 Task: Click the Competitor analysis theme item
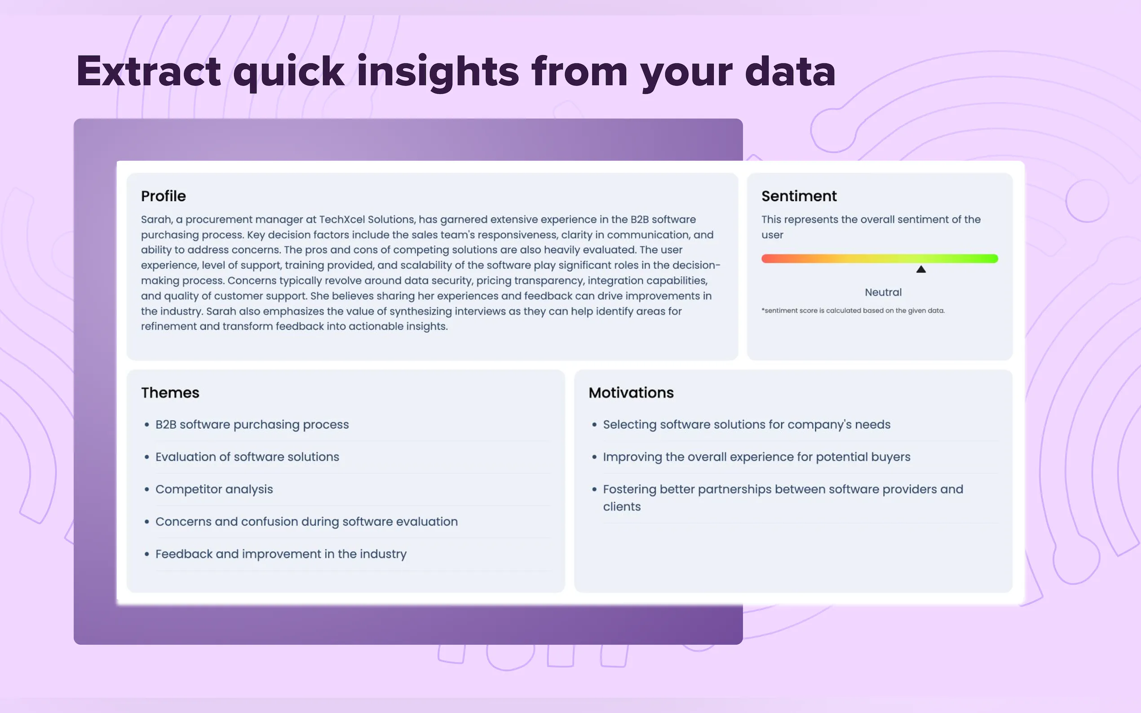pos(214,489)
